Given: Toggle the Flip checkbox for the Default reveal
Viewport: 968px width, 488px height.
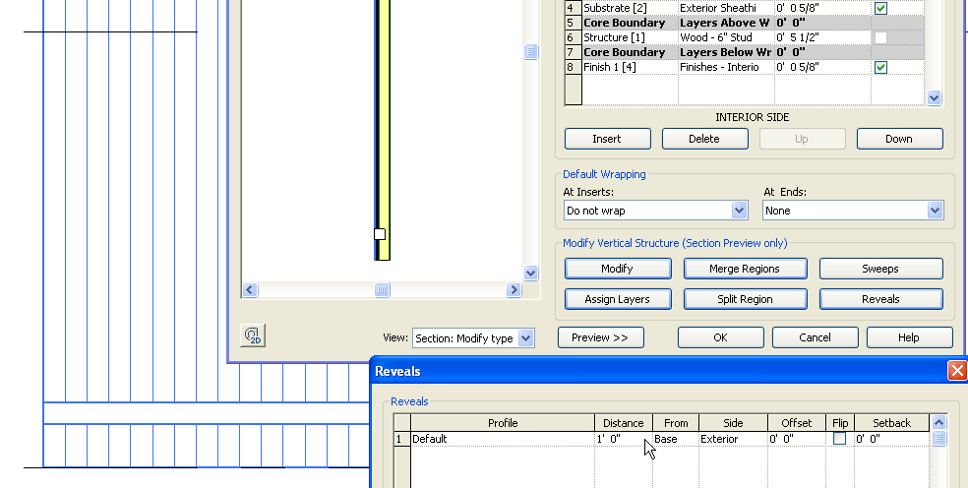Looking at the screenshot, I should coord(839,439).
